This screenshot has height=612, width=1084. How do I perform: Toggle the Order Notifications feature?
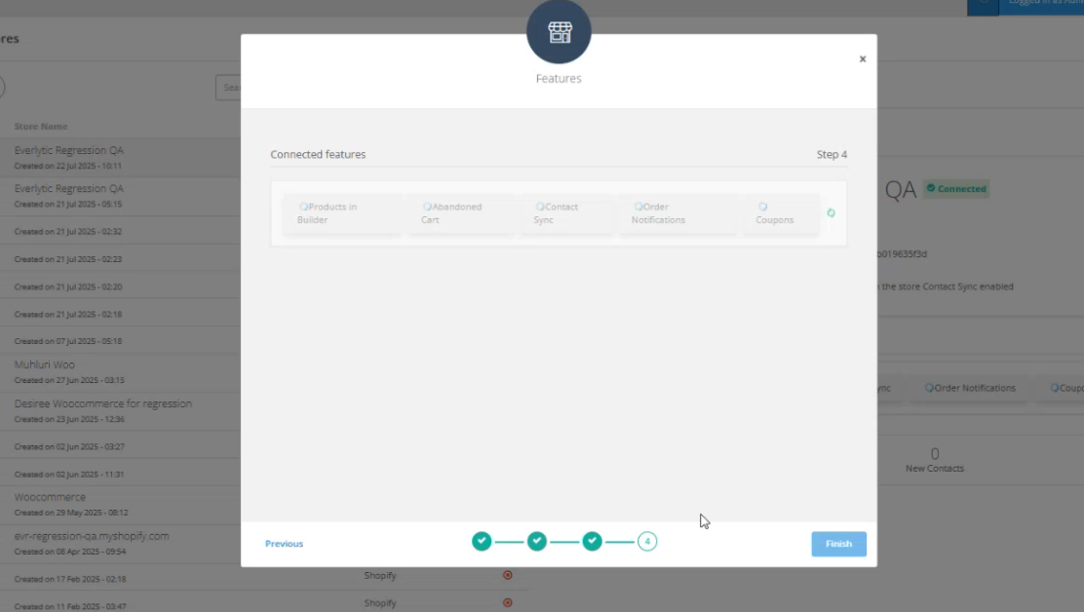[x=676, y=213]
